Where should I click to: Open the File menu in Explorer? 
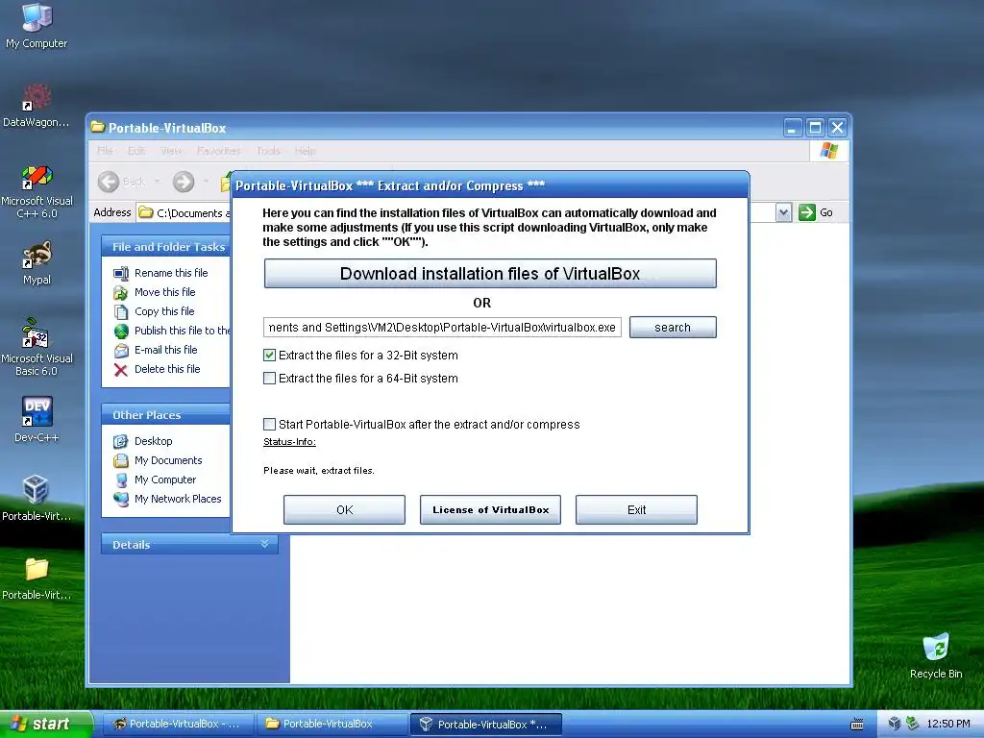click(105, 151)
